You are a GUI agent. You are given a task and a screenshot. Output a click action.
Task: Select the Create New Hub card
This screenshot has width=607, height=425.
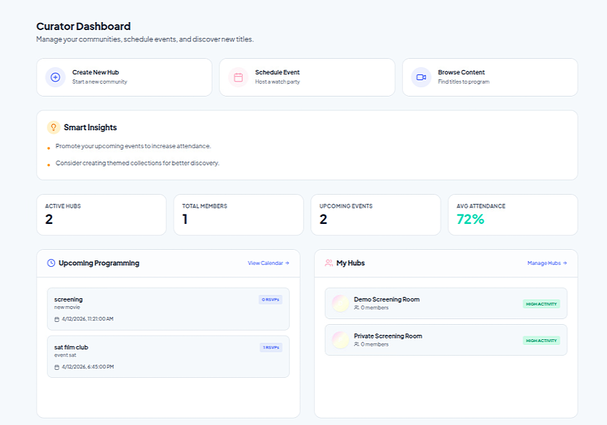click(x=124, y=77)
